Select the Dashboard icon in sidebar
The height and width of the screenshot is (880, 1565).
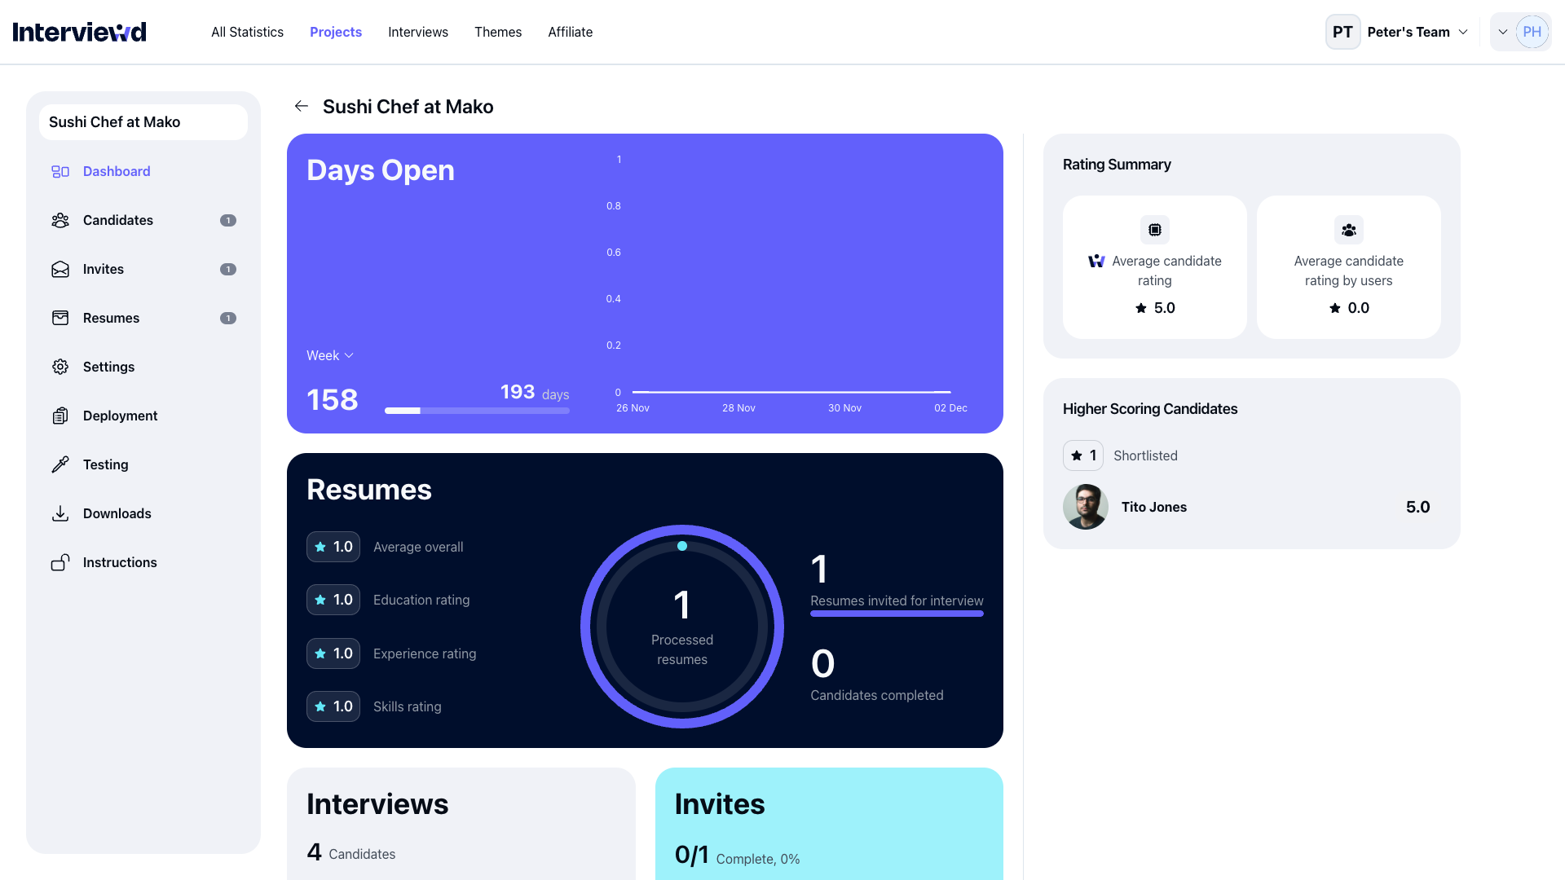[60, 171]
